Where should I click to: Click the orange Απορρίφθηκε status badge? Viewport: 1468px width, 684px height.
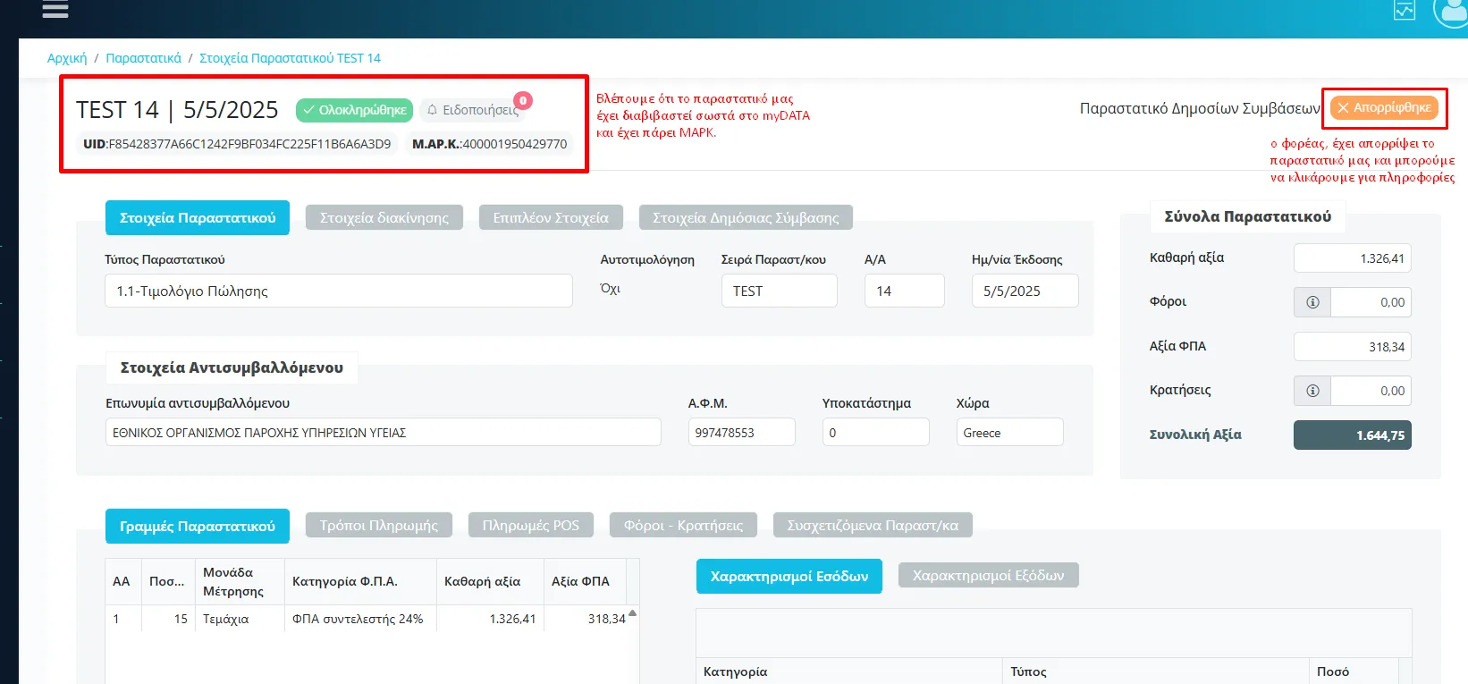(x=1384, y=107)
